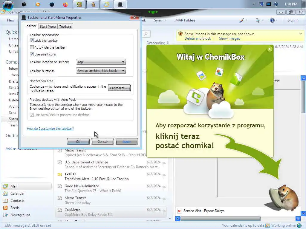The width and height of the screenshot is (306, 229).
Task: Click the envelope icon of the Good News Unlimited message
Action: 60,186
